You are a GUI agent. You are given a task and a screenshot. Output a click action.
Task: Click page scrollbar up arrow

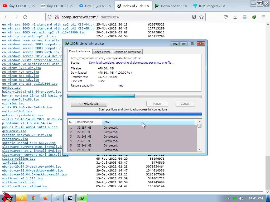(x=268, y=24)
